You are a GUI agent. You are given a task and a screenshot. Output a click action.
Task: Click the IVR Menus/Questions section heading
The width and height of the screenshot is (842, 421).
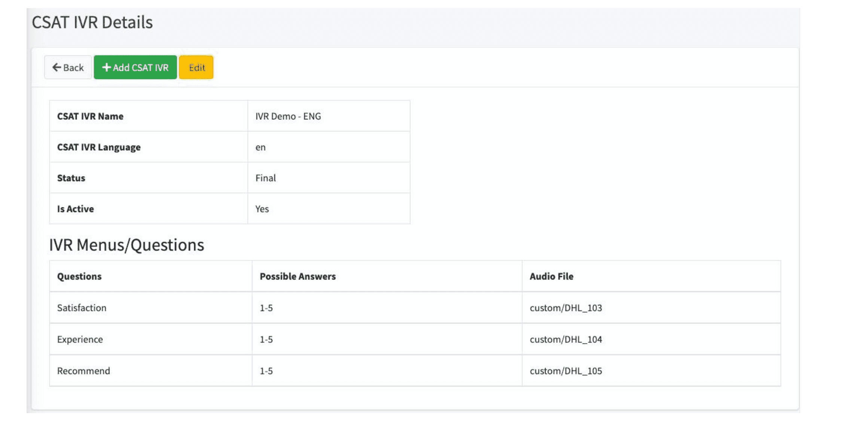[x=126, y=245]
